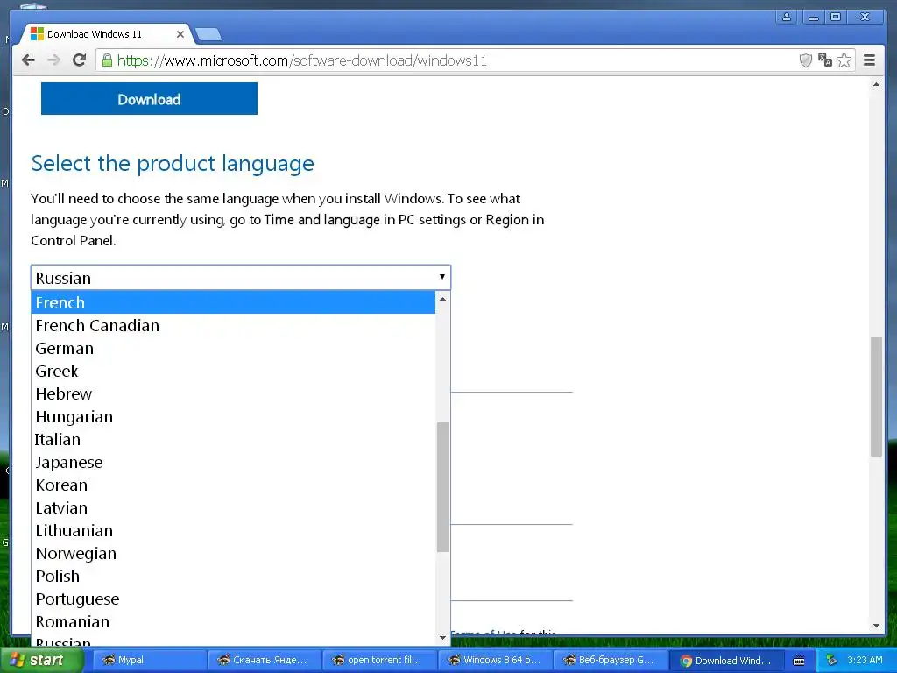Collapse the Russian language combo box

point(241,278)
